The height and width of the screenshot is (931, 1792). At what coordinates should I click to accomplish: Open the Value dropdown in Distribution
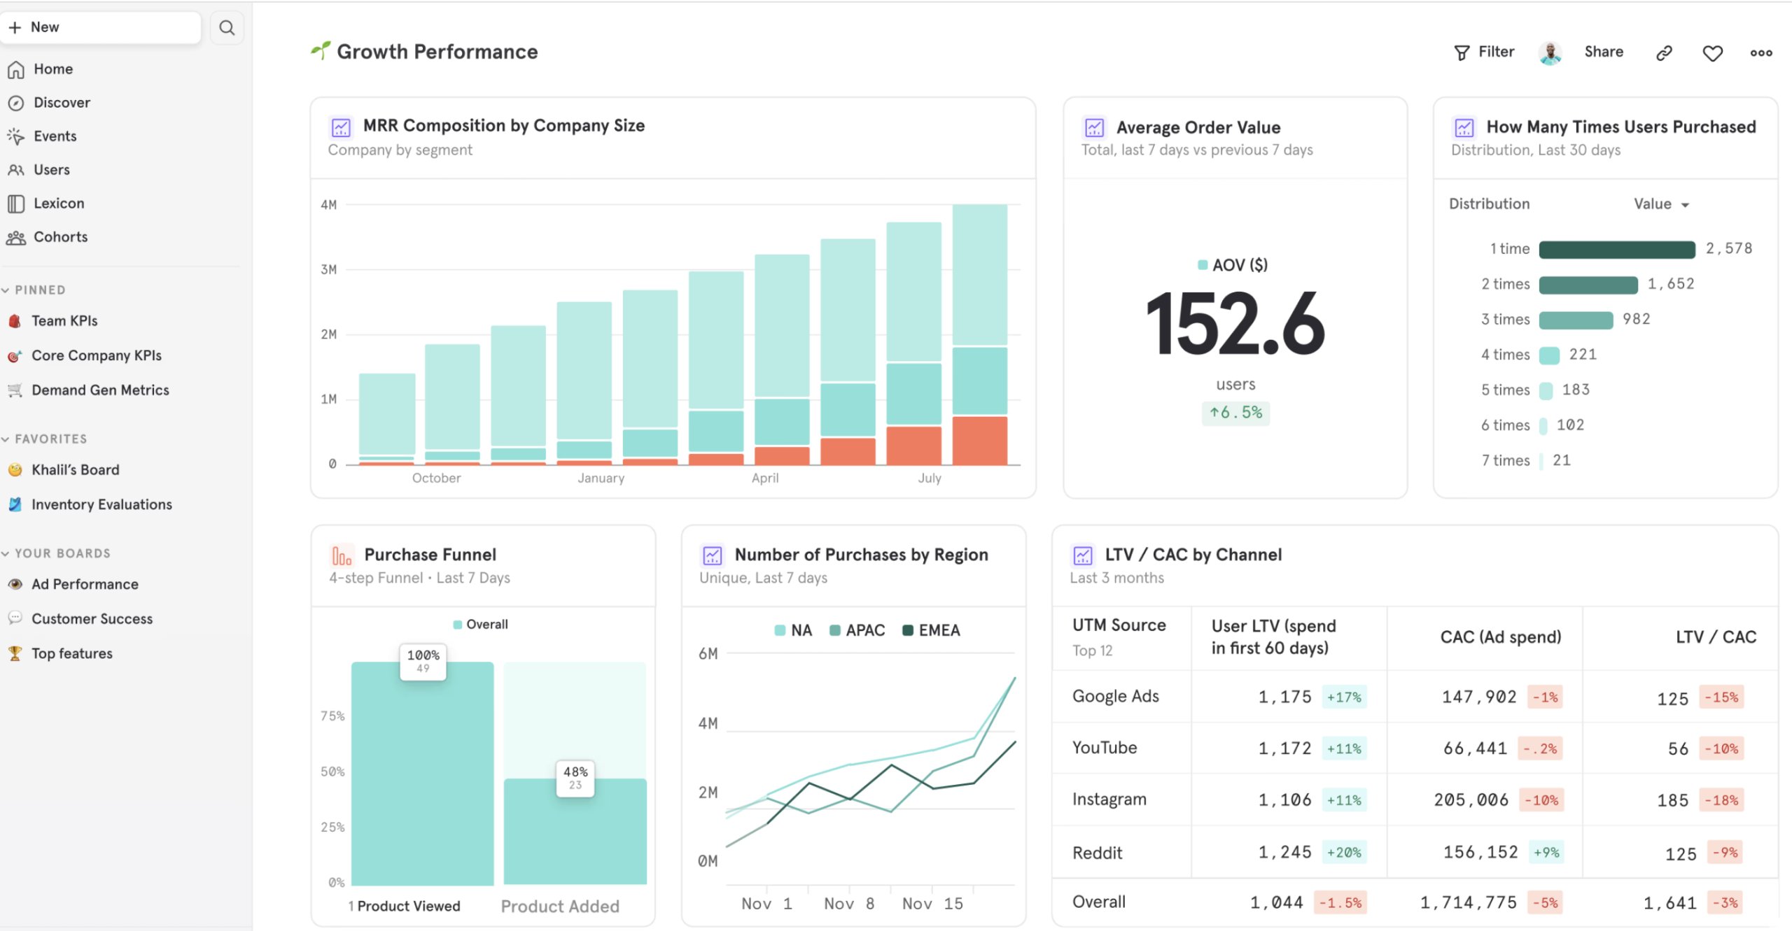(x=1661, y=204)
